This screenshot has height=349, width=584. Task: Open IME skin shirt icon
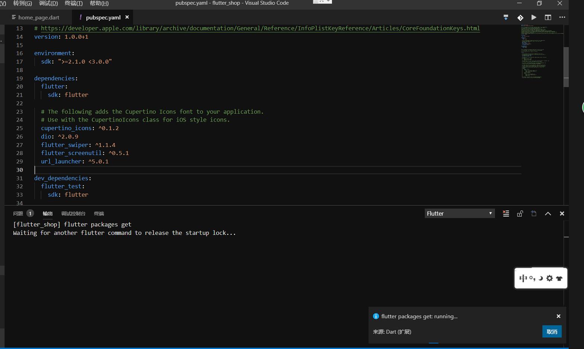(559, 278)
